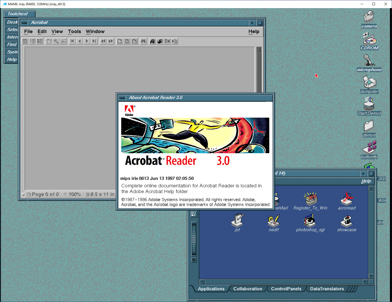Image resolution: width=392 pixels, height=302 pixels.
Task: Switch to the ControlPanels tab
Action: click(286, 289)
